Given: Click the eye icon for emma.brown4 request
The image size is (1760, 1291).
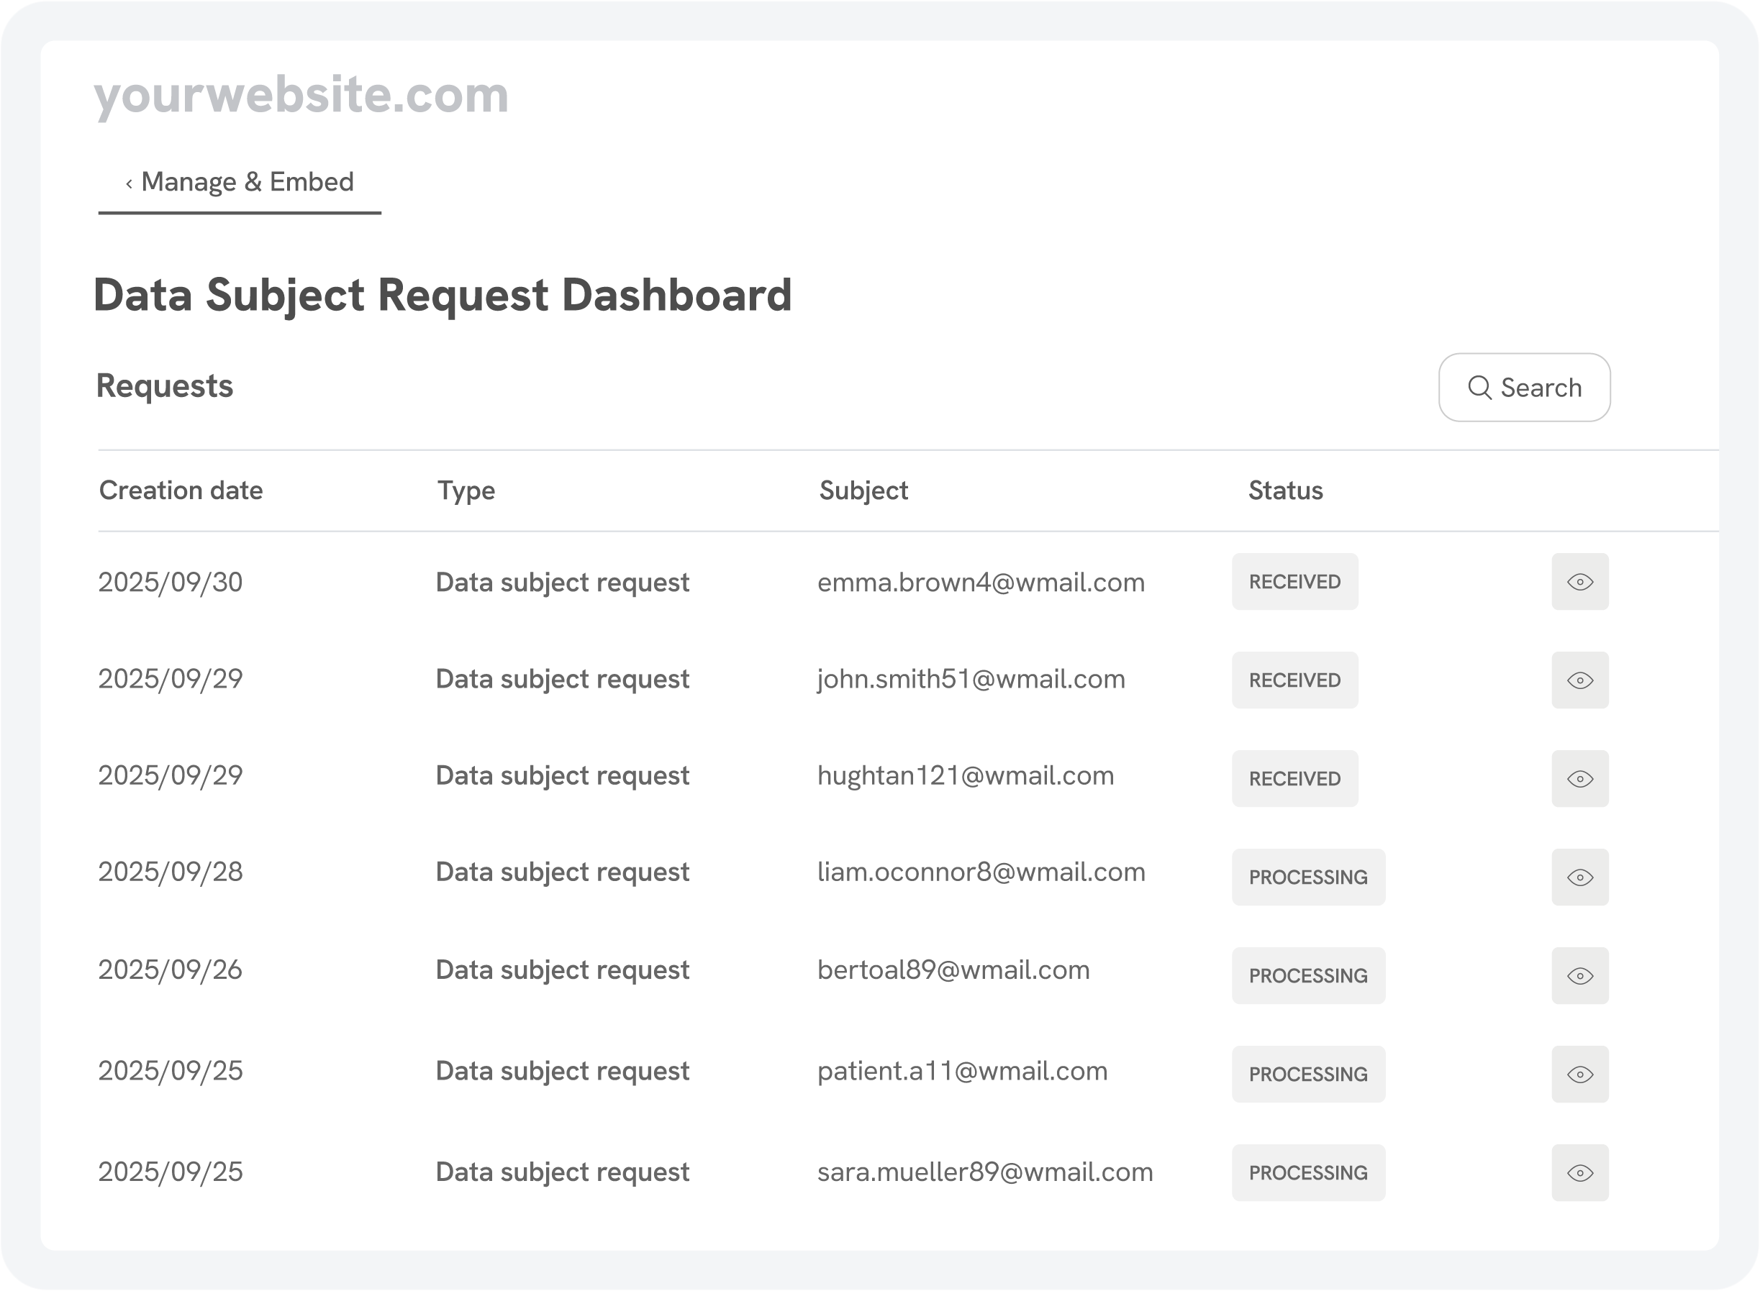Looking at the screenshot, I should point(1579,582).
